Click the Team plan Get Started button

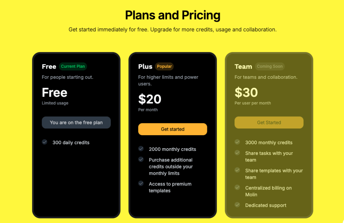click(x=269, y=122)
